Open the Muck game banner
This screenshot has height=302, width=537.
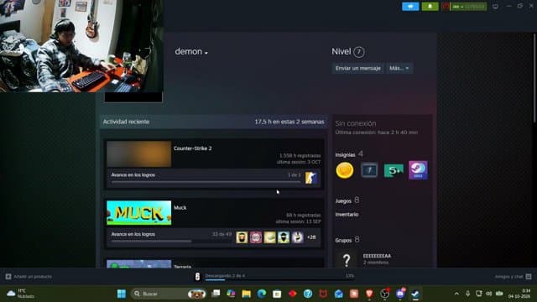[x=138, y=212]
